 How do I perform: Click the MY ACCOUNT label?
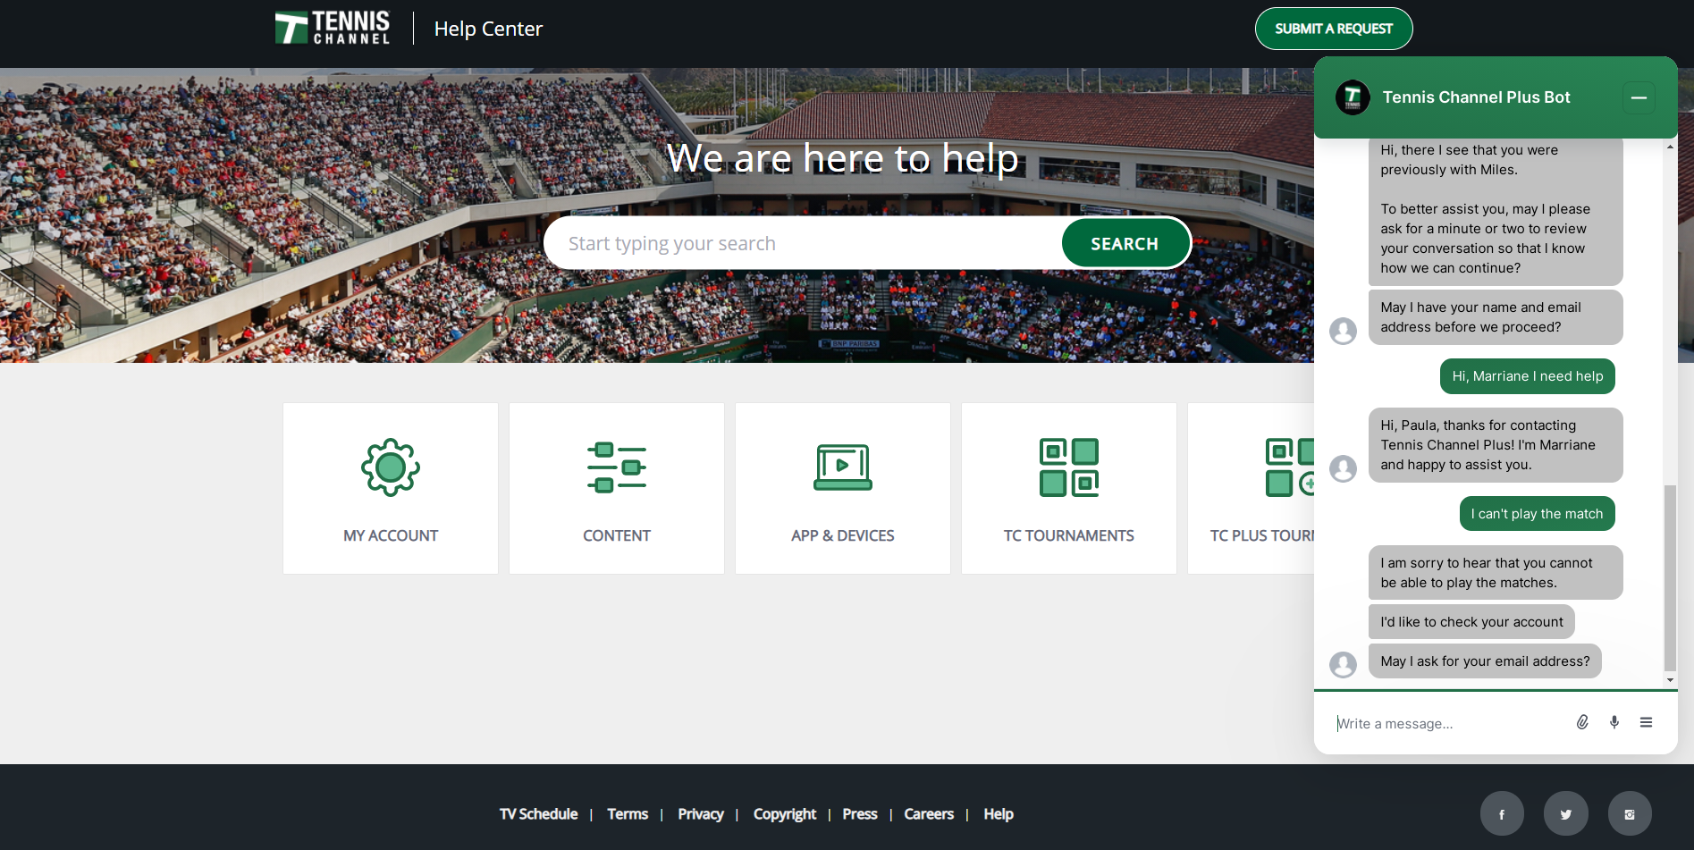coord(391,535)
